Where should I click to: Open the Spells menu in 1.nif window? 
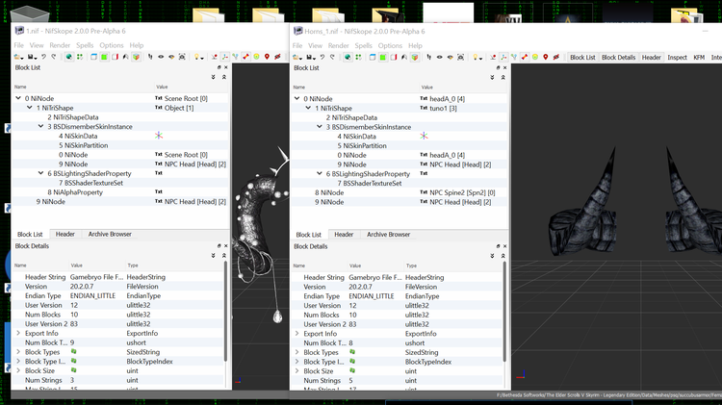(85, 45)
